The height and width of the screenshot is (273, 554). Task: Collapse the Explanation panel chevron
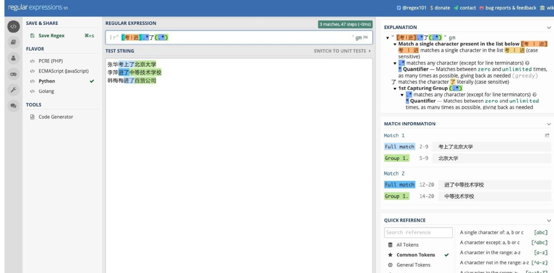[x=549, y=28]
